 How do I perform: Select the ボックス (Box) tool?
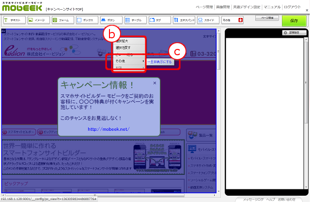[86, 20]
